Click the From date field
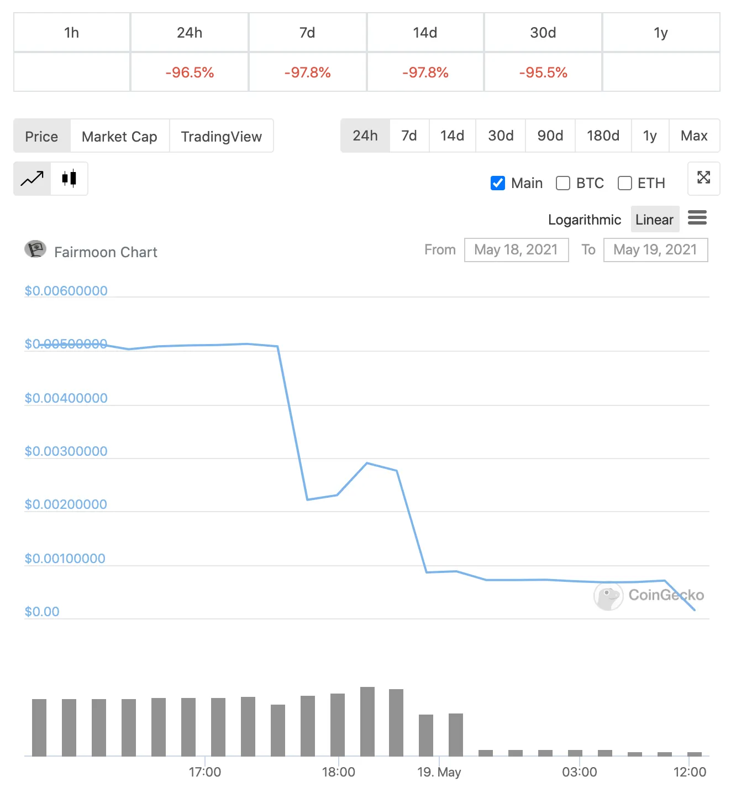 (x=516, y=249)
